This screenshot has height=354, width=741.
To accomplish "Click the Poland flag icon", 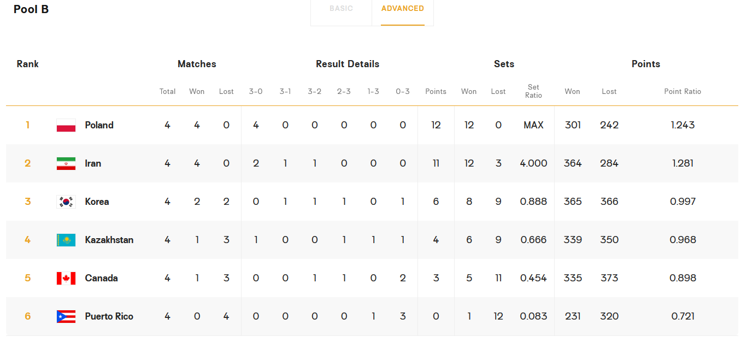I will (66, 125).
